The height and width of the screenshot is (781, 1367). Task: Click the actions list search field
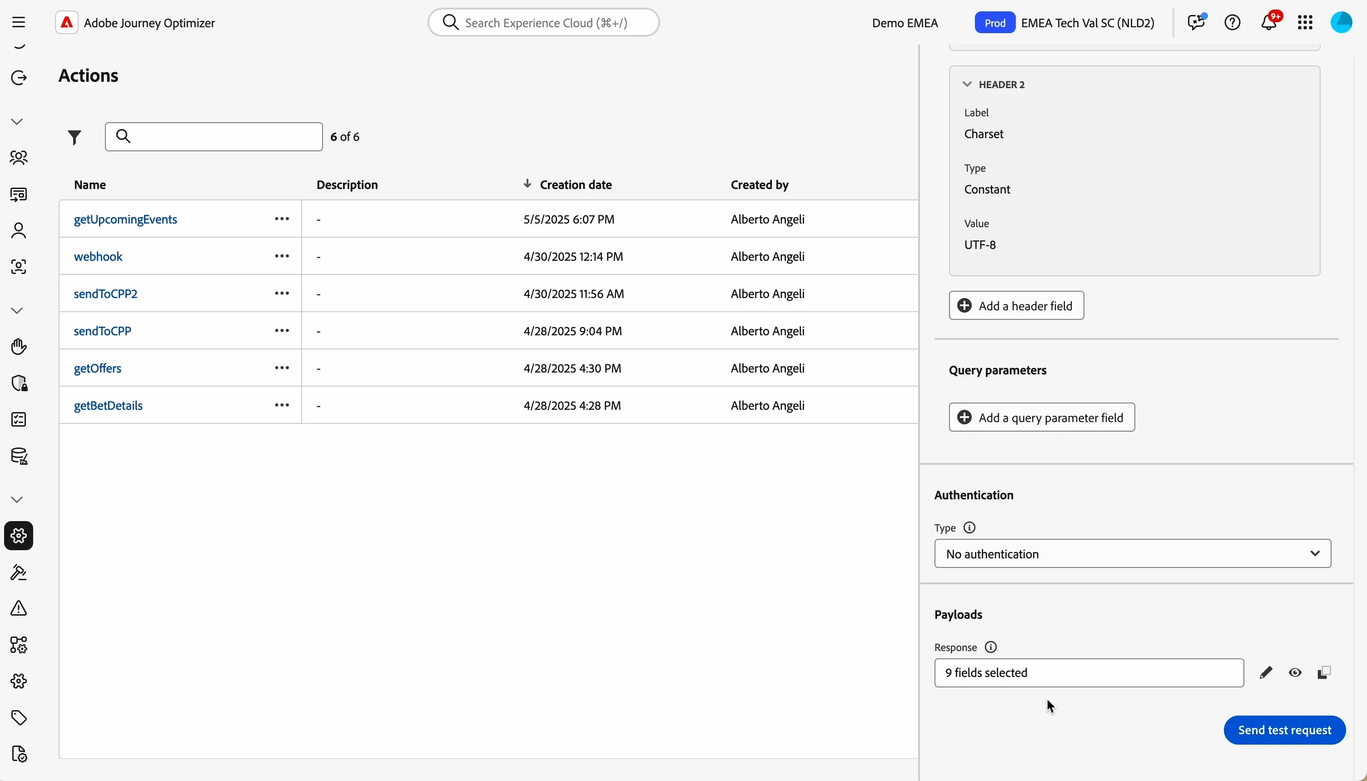point(214,137)
